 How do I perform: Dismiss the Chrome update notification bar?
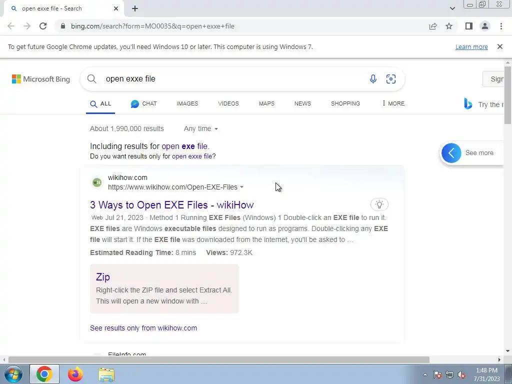pos(500,46)
